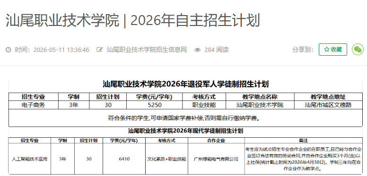Click the 职业技能 assessment cell in first table
Viewport: 367px width, 176px height.
(204, 105)
